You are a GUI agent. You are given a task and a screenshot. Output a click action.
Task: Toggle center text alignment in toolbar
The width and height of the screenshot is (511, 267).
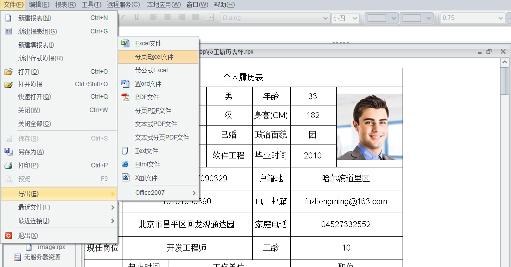coord(168,17)
